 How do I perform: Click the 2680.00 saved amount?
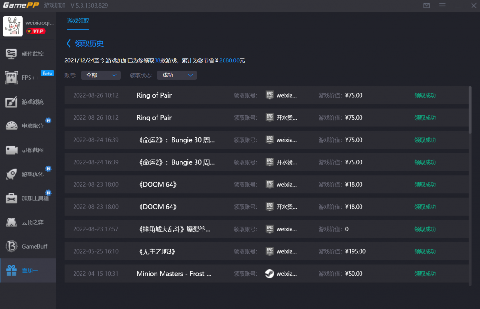coord(229,60)
